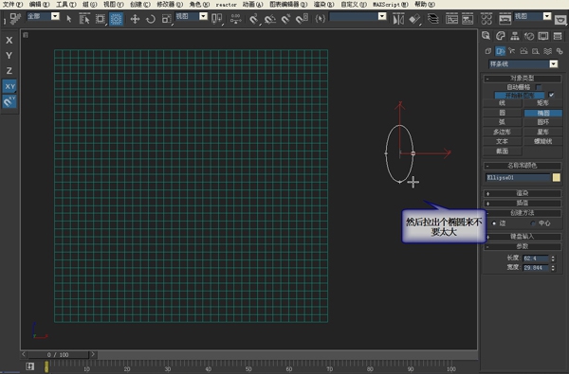This screenshot has height=374, width=569.
Task: Click the 椭圆 shape button
Action: pyautogui.click(x=542, y=113)
